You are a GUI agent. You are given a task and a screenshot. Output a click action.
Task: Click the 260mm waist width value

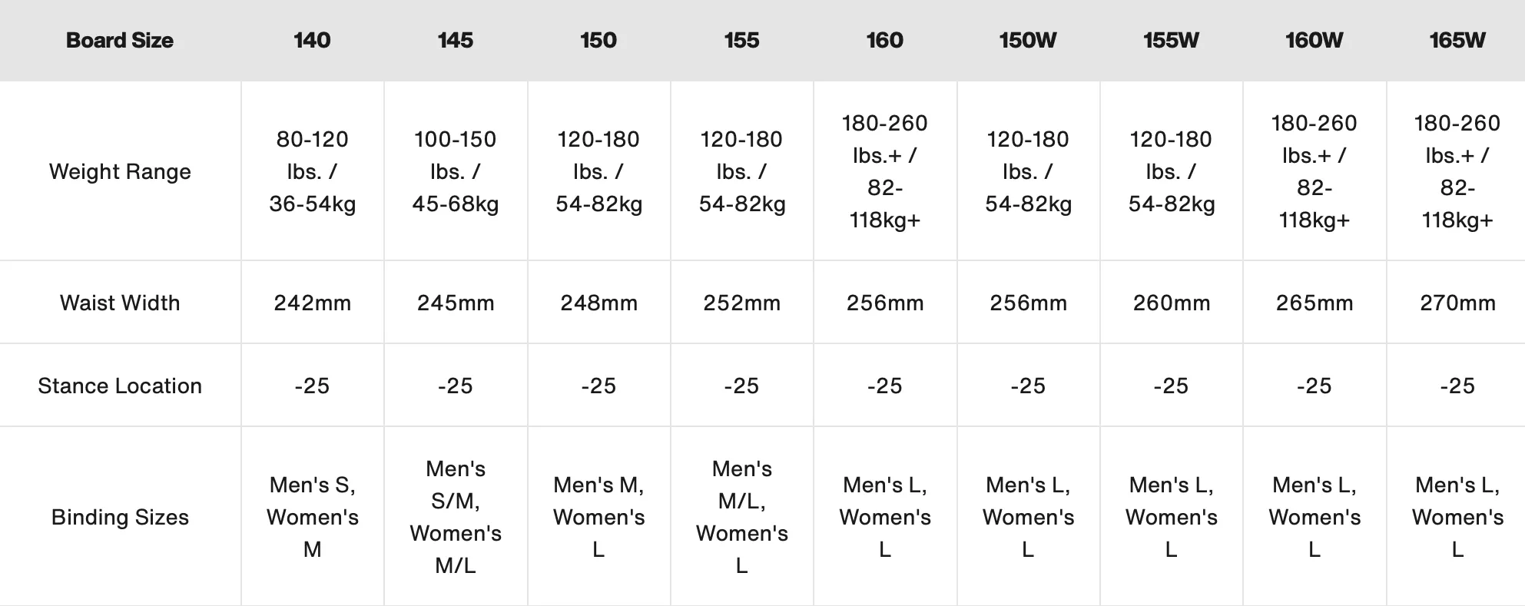(1172, 303)
